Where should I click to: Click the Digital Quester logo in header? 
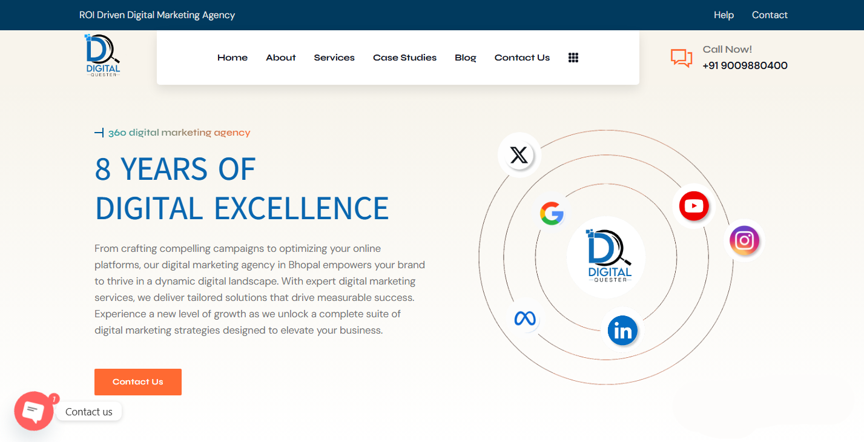102,55
